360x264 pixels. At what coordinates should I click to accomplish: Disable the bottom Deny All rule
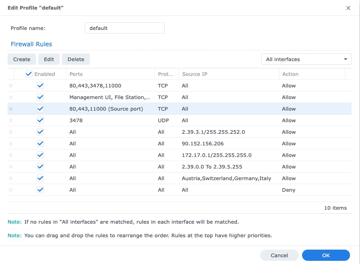tap(40, 190)
